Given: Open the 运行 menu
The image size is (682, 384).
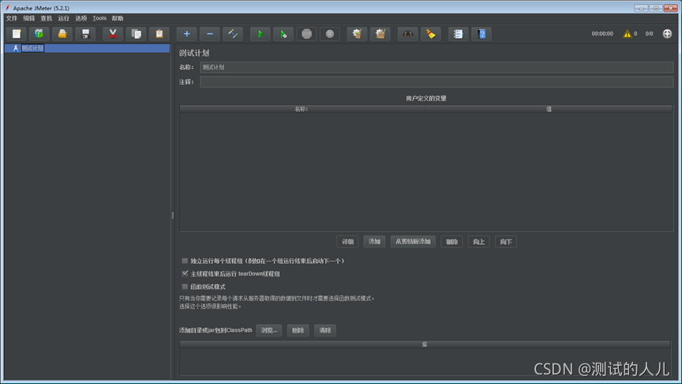Looking at the screenshot, I should pyautogui.click(x=63, y=18).
